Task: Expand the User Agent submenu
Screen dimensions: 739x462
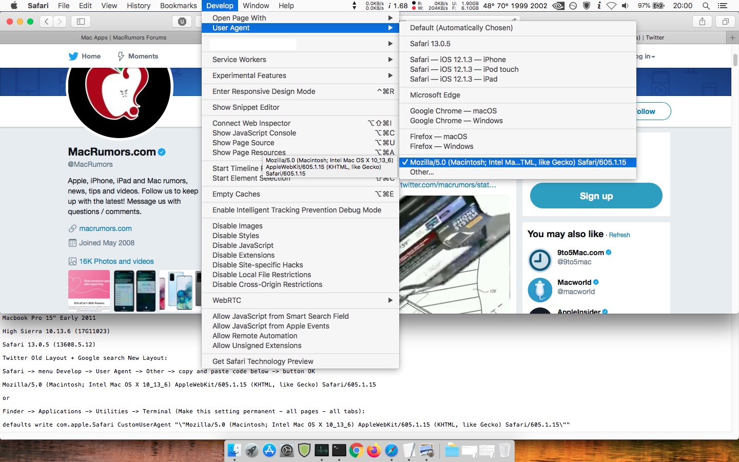Action: 301,28
